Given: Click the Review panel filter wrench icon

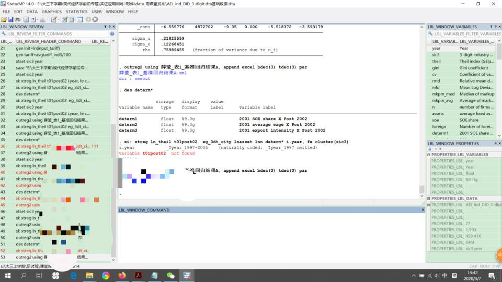Looking at the screenshot, I should pos(4,33).
